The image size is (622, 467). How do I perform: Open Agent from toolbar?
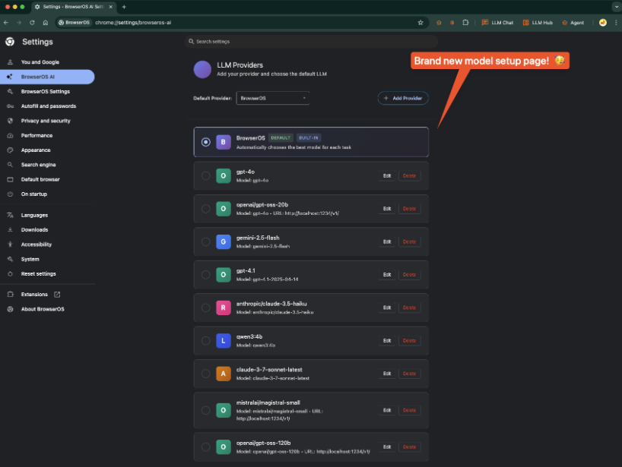573,23
